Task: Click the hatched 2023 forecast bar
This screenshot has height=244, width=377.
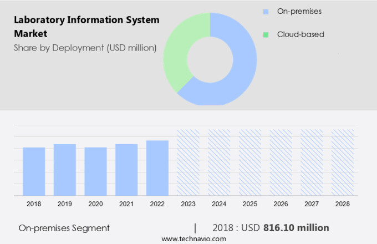Action: (x=188, y=162)
